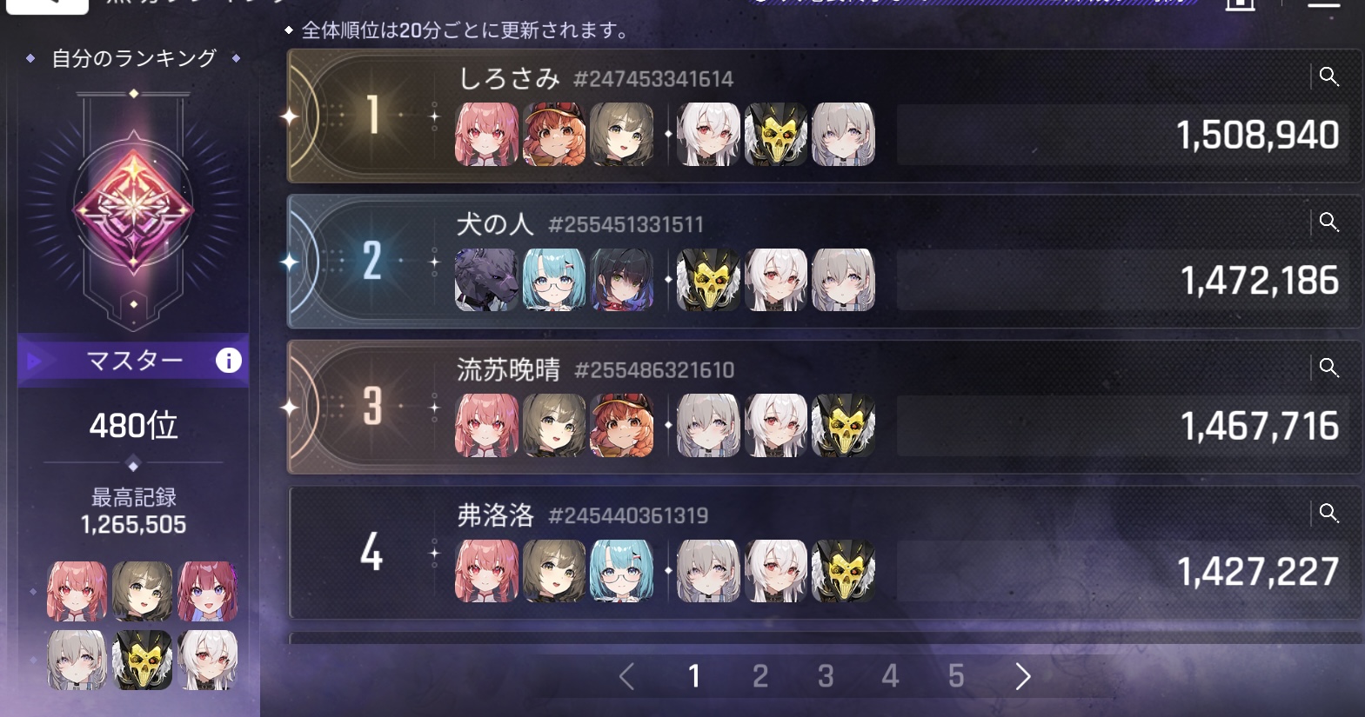Image resolution: width=1365 pixels, height=717 pixels.
Task: Jump to ranking page 3
Action: pos(826,676)
